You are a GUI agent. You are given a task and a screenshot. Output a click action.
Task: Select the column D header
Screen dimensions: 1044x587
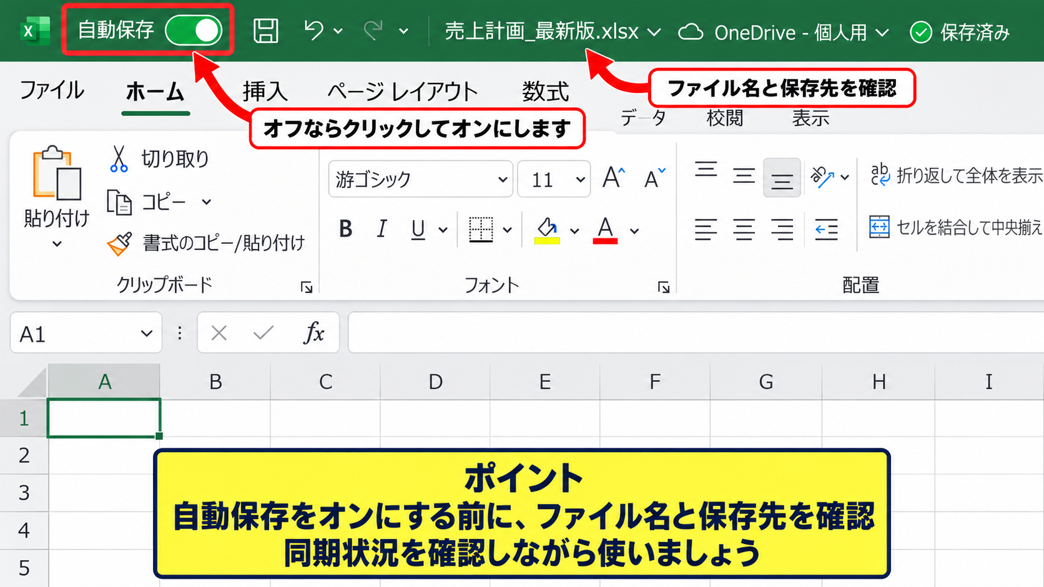(435, 382)
